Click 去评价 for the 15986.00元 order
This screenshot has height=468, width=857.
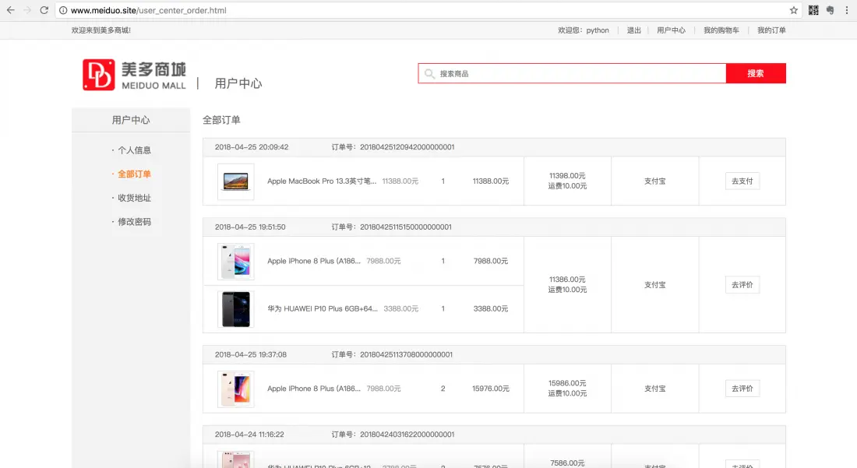pyautogui.click(x=742, y=389)
